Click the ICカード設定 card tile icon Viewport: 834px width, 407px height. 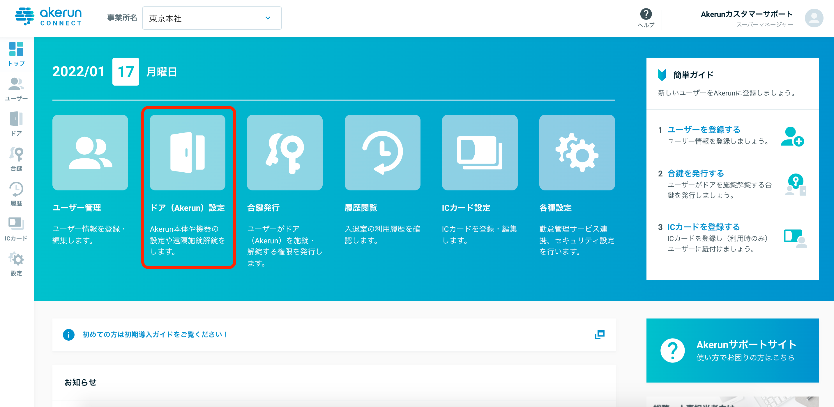[x=480, y=153]
